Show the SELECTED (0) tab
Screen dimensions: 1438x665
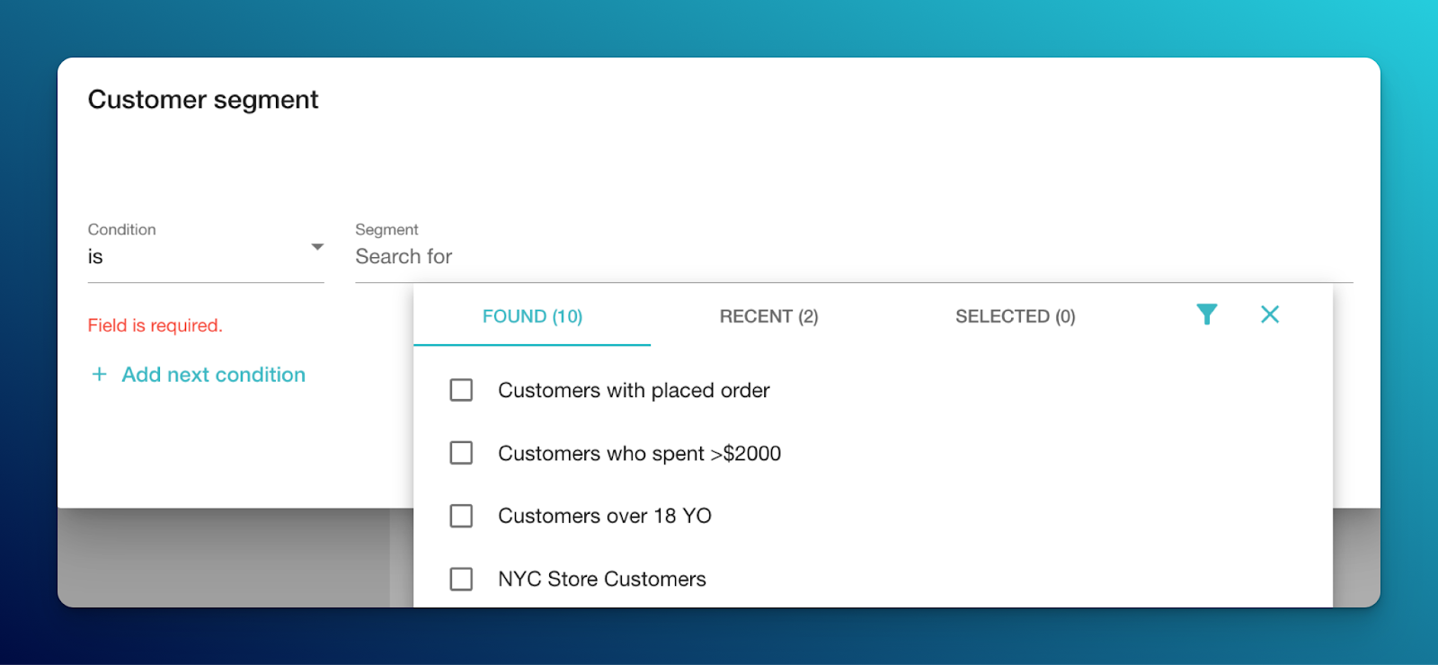pyautogui.click(x=1015, y=316)
